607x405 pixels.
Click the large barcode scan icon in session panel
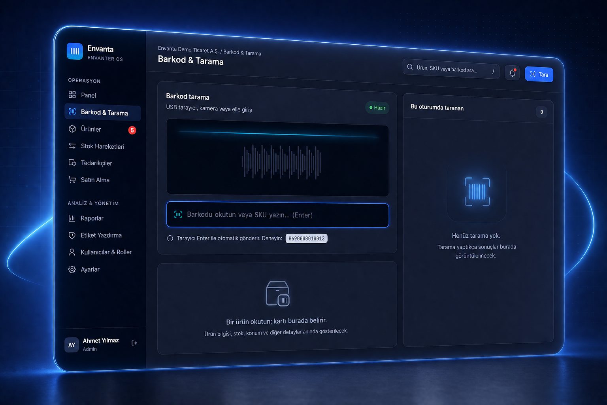477,192
